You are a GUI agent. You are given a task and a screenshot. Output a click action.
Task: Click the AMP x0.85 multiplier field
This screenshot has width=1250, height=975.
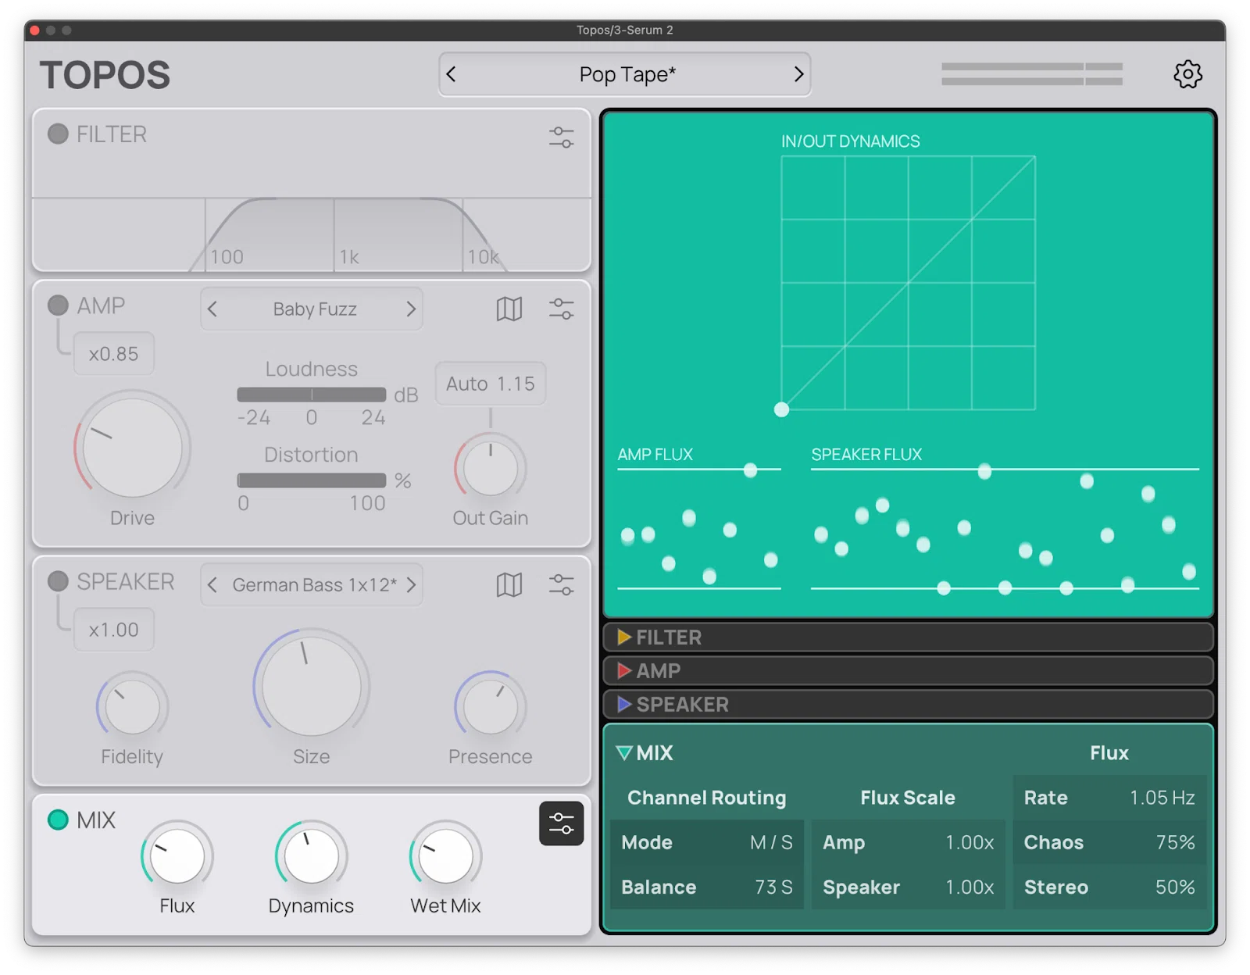point(114,354)
